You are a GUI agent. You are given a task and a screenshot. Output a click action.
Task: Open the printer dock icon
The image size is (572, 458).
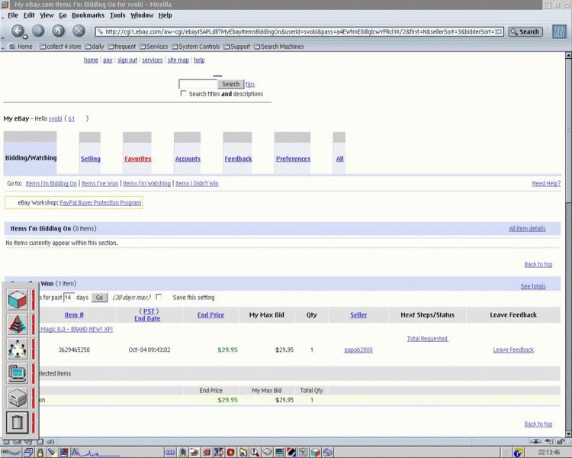point(18,398)
